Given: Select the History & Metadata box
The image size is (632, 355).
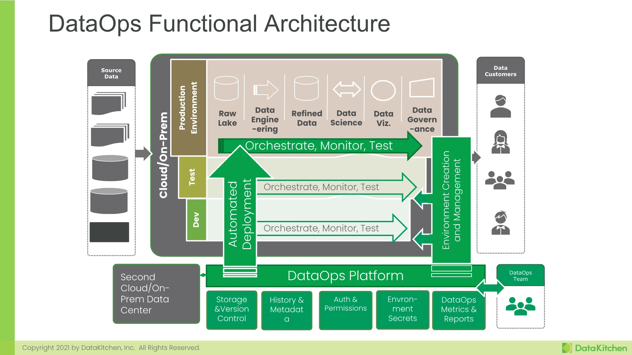Looking at the screenshot, I should [287, 310].
